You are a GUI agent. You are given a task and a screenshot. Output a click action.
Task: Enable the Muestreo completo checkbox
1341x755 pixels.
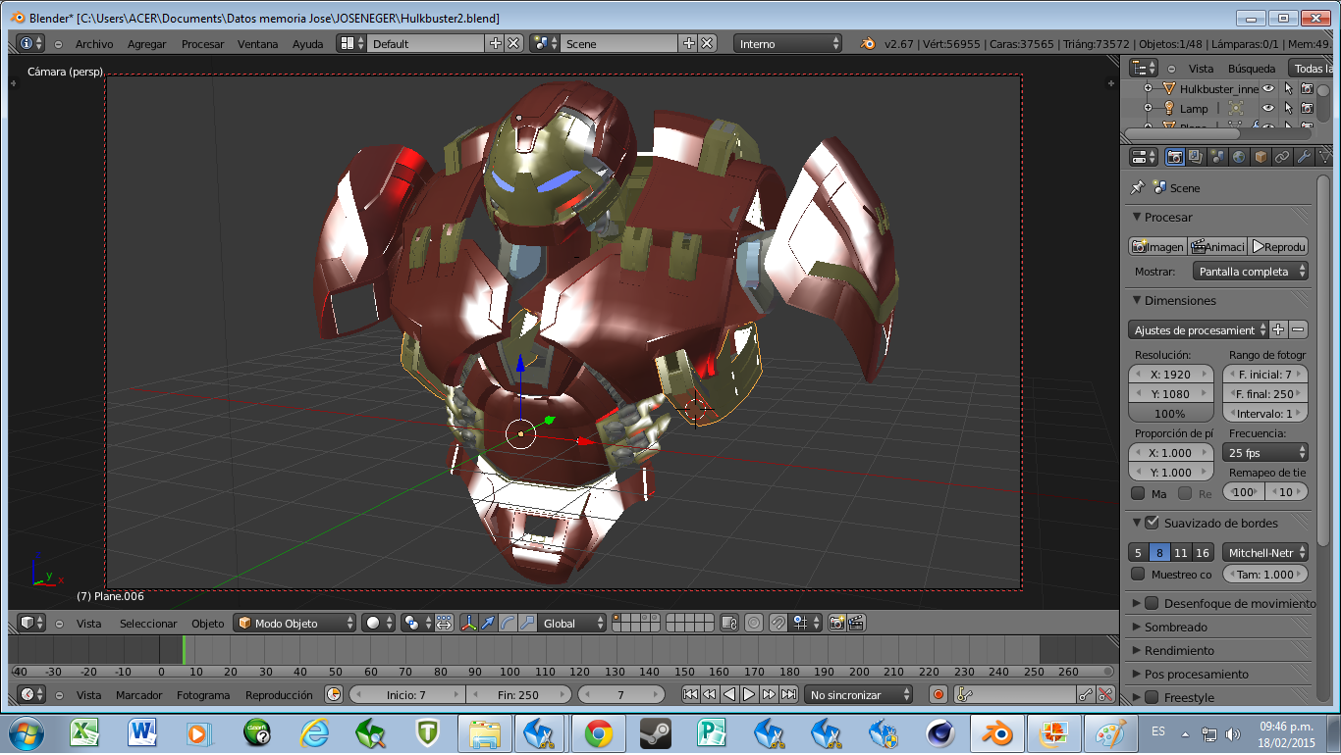click(1138, 574)
